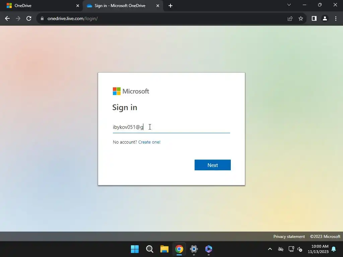The width and height of the screenshot is (343, 257).
Task: Open the Chrome three-dot menu
Action: click(x=336, y=19)
